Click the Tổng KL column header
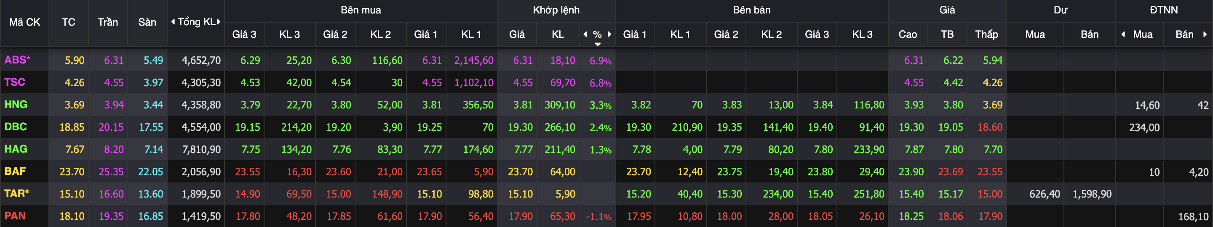The width and height of the screenshot is (1213, 227). (196, 21)
